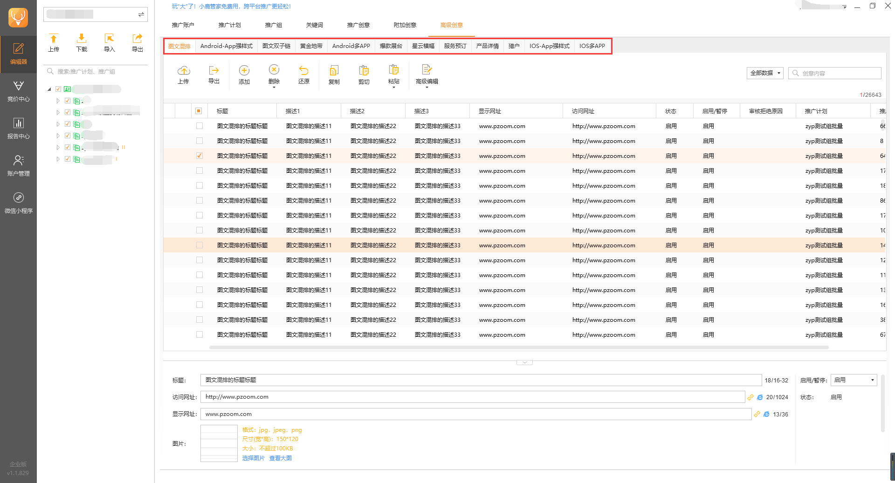Click the 创意内容 search field
Viewport: 895px width, 483px height.
[x=835, y=73]
